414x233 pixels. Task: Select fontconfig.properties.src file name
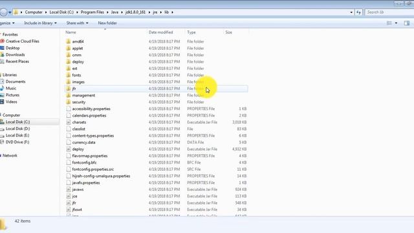(x=93, y=170)
